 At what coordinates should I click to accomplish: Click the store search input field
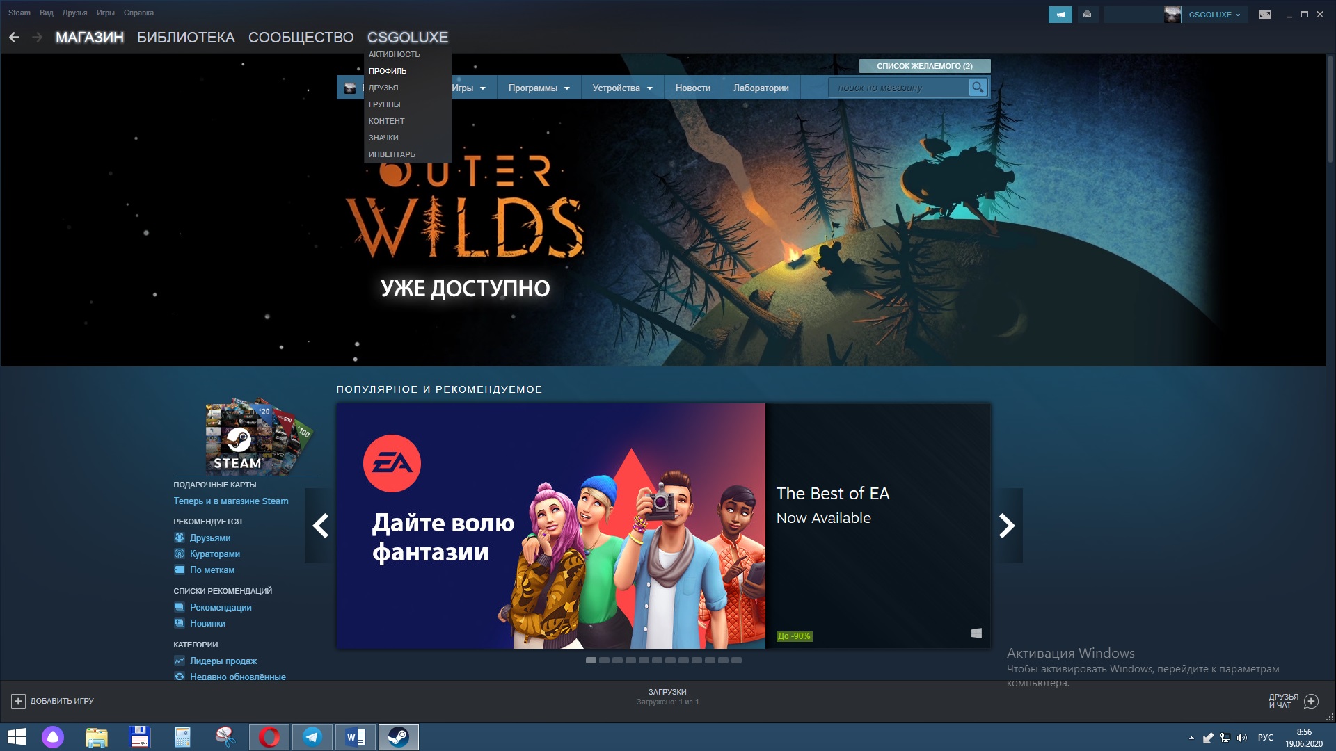click(898, 88)
